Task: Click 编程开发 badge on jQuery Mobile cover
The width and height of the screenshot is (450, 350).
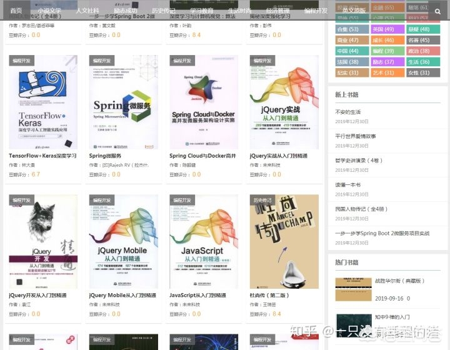Action: (x=102, y=200)
